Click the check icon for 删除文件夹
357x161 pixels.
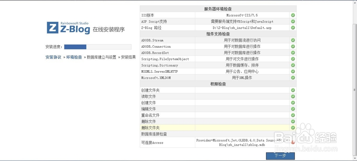coord(293,128)
